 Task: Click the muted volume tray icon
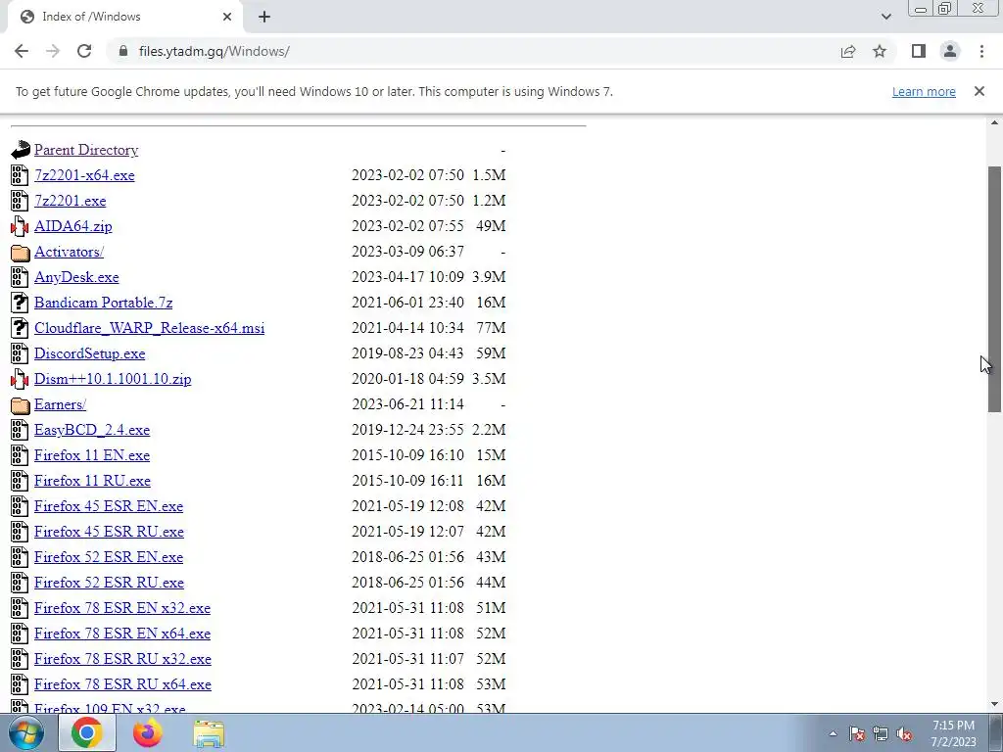point(904,733)
